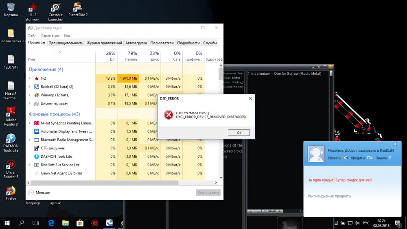Viewport: 407px width, 229px height.
Task: Open the Crossout Launcher desktop icon
Action: [56, 12]
